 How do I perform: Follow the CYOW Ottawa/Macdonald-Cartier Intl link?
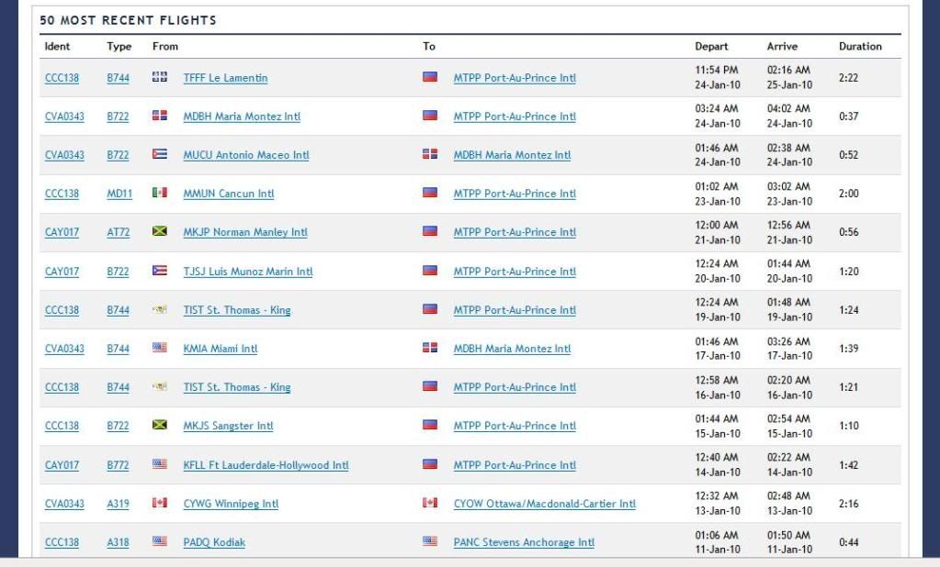pyautogui.click(x=544, y=504)
